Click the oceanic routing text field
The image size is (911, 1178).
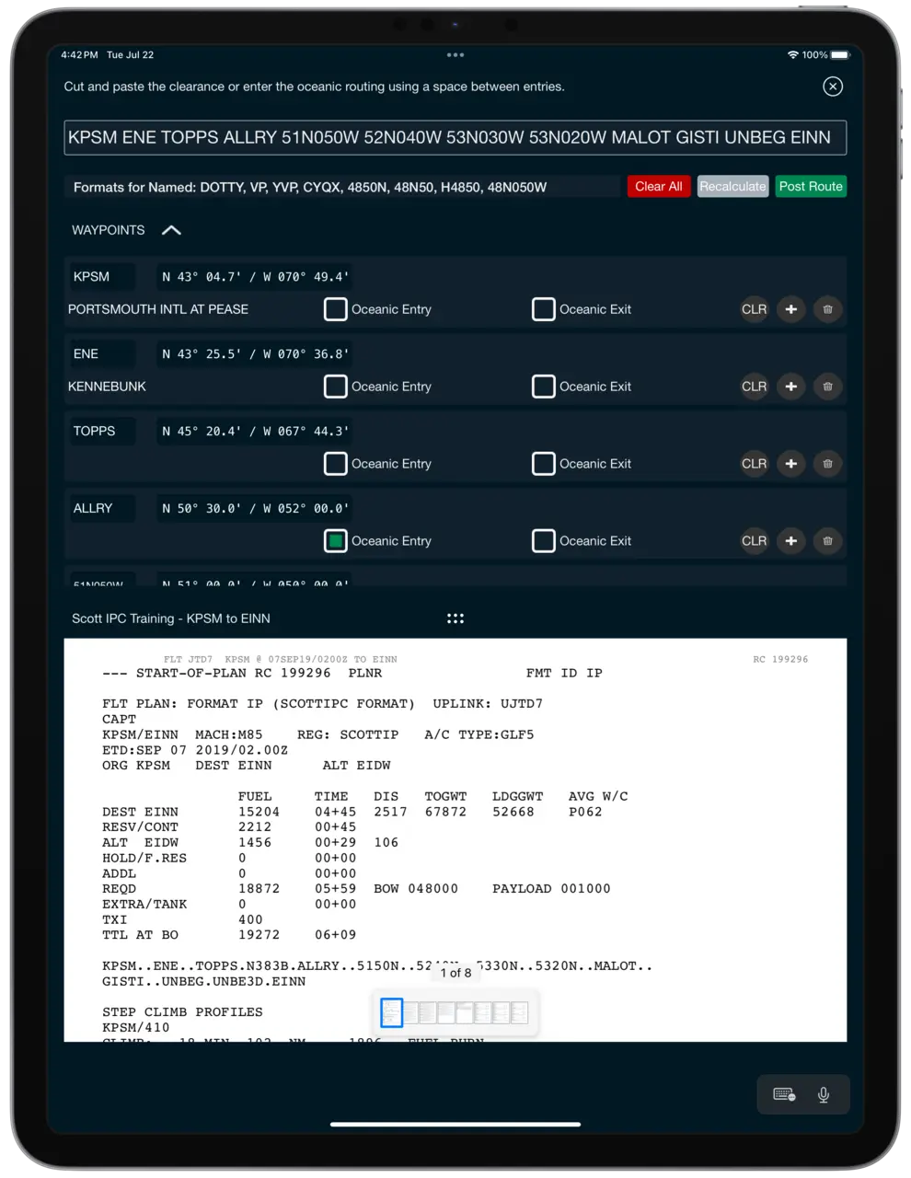455,137
